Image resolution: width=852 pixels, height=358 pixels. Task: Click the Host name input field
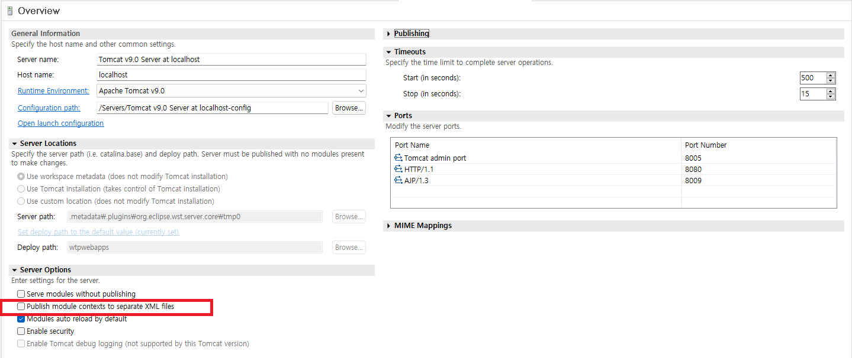231,75
